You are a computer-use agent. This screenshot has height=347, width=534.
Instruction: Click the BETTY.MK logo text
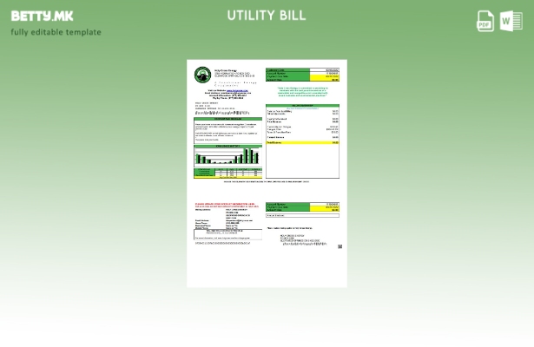pyautogui.click(x=42, y=16)
